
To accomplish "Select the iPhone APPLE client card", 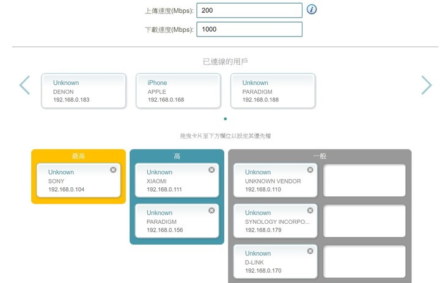I will 178,91.
